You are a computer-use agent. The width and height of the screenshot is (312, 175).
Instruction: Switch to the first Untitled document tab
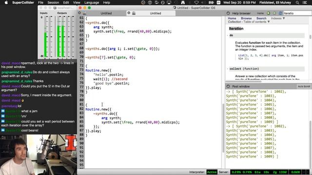tap(106, 13)
